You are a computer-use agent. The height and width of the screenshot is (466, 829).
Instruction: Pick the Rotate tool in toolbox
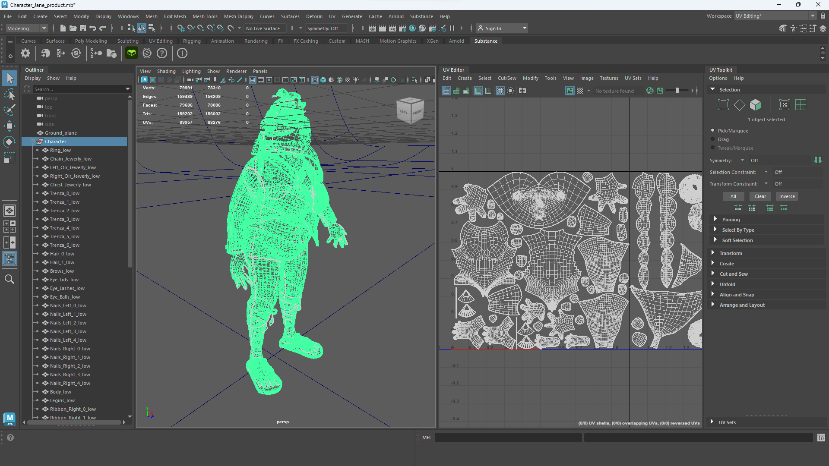[x=9, y=142]
